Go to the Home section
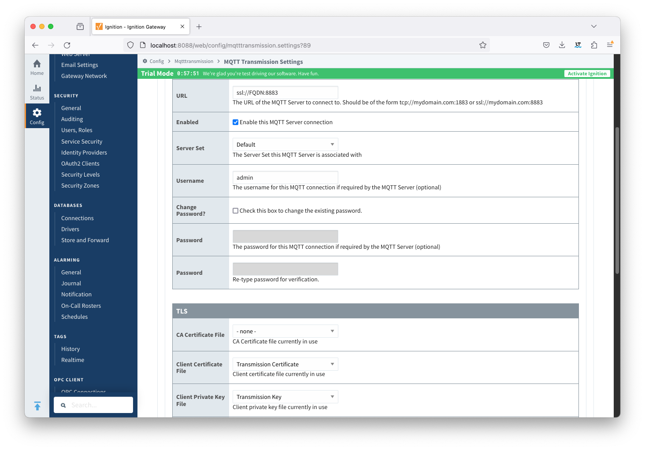Screen dimensions: 645x450 pyautogui.click(x=37, y=67)
